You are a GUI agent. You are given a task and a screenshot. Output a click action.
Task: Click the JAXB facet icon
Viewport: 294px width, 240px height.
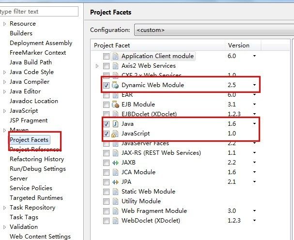pyautogui.click(x=115, y=163)
